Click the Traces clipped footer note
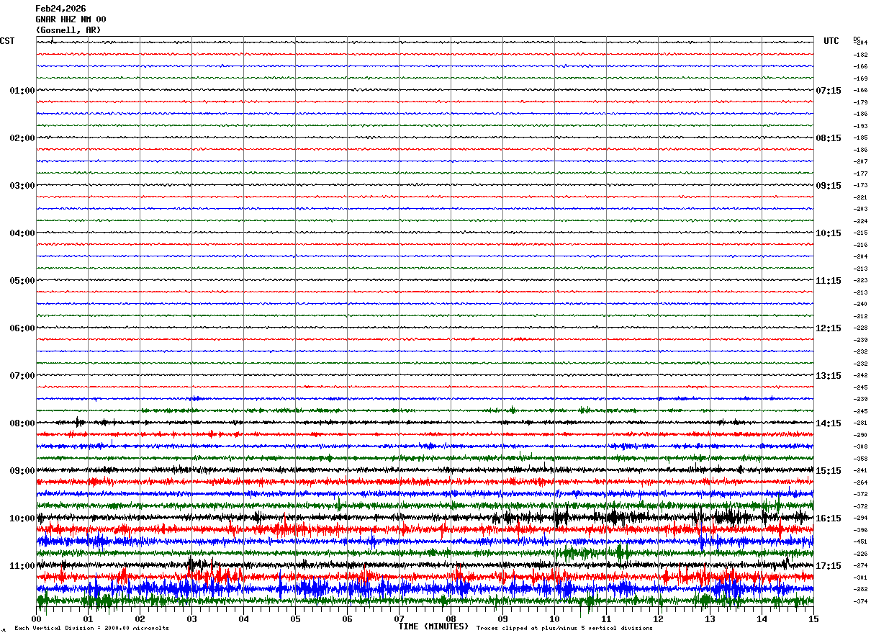871x638 pixels. [564, 629]
